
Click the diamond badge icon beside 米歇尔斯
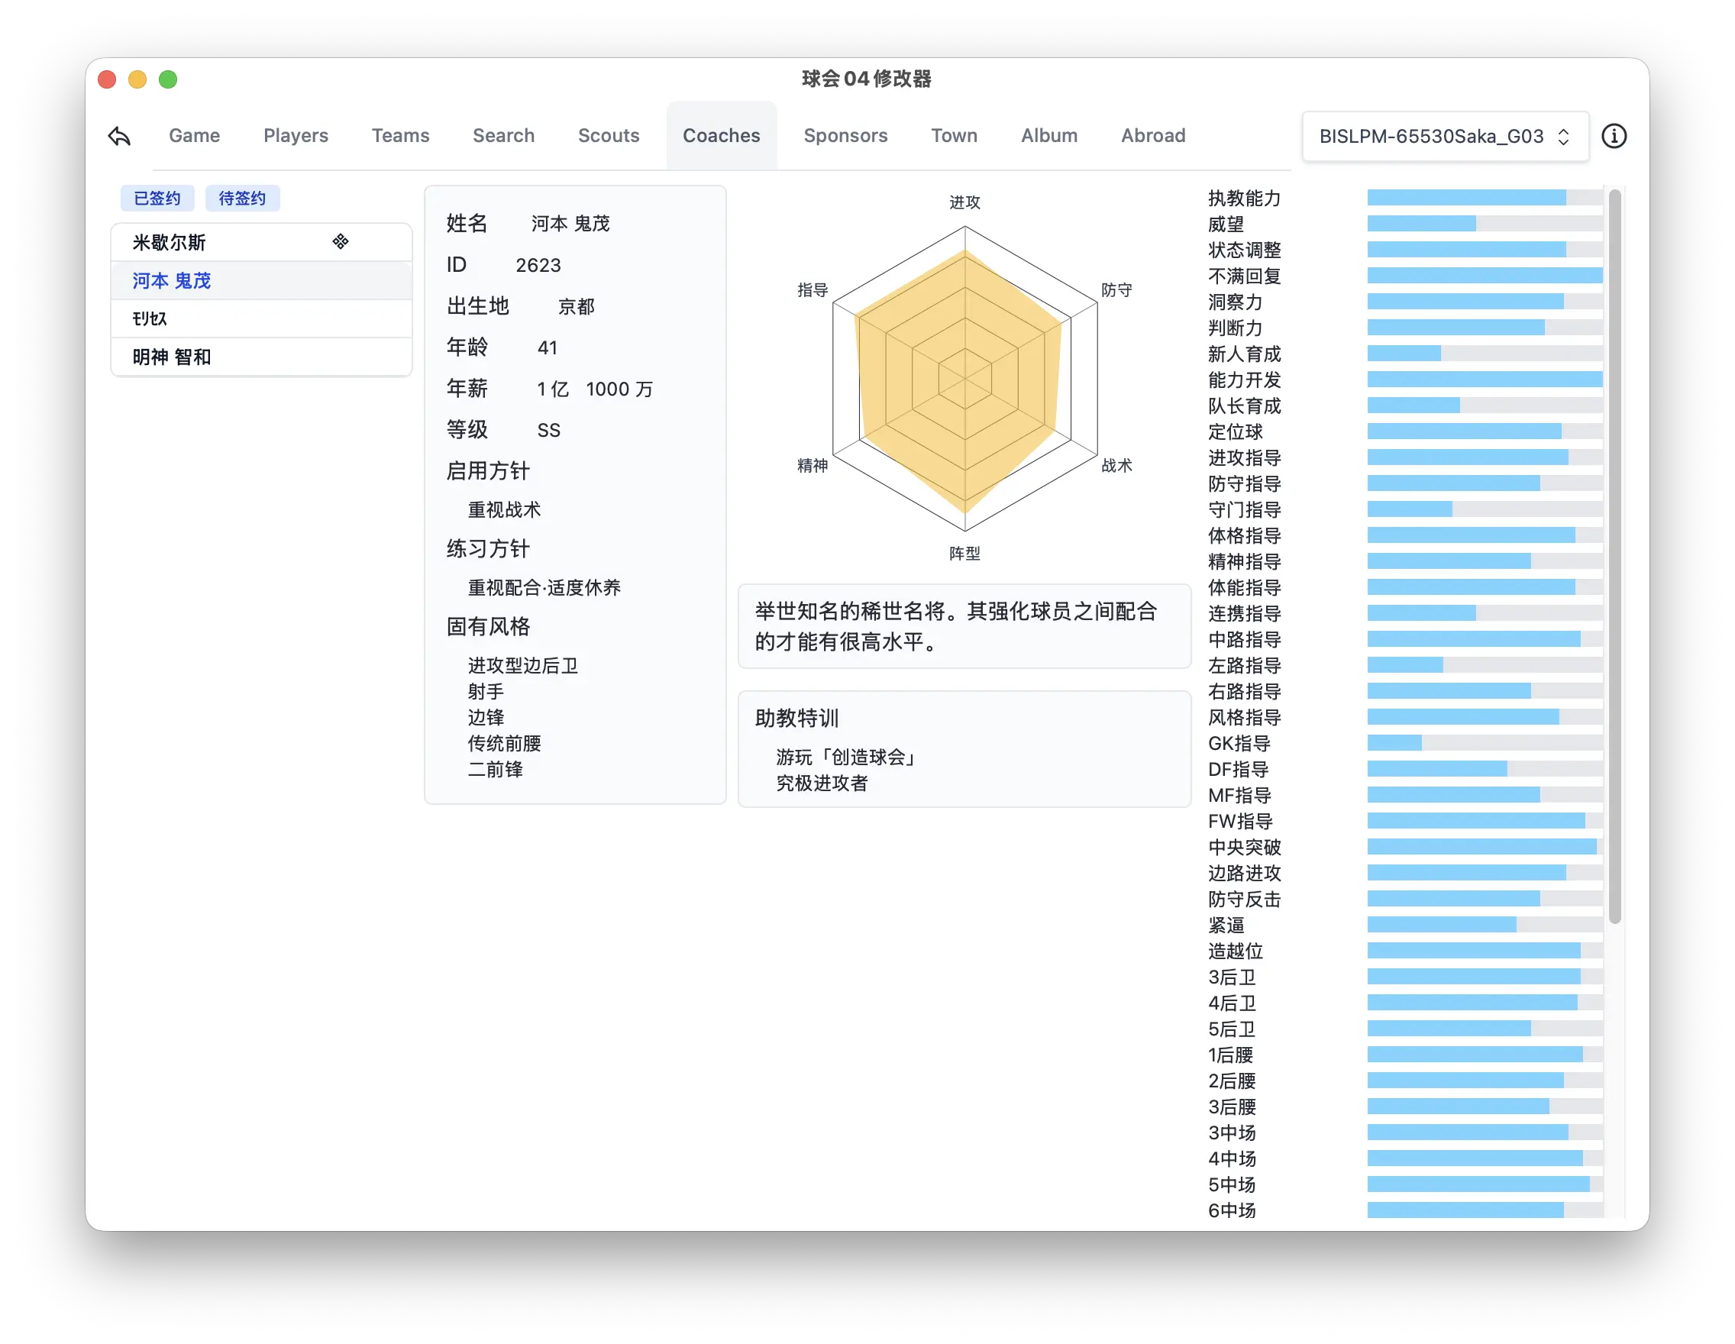click(x=340, y=241)
